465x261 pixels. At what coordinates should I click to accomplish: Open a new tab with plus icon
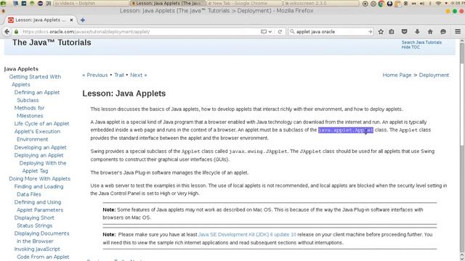coord(83,20)
